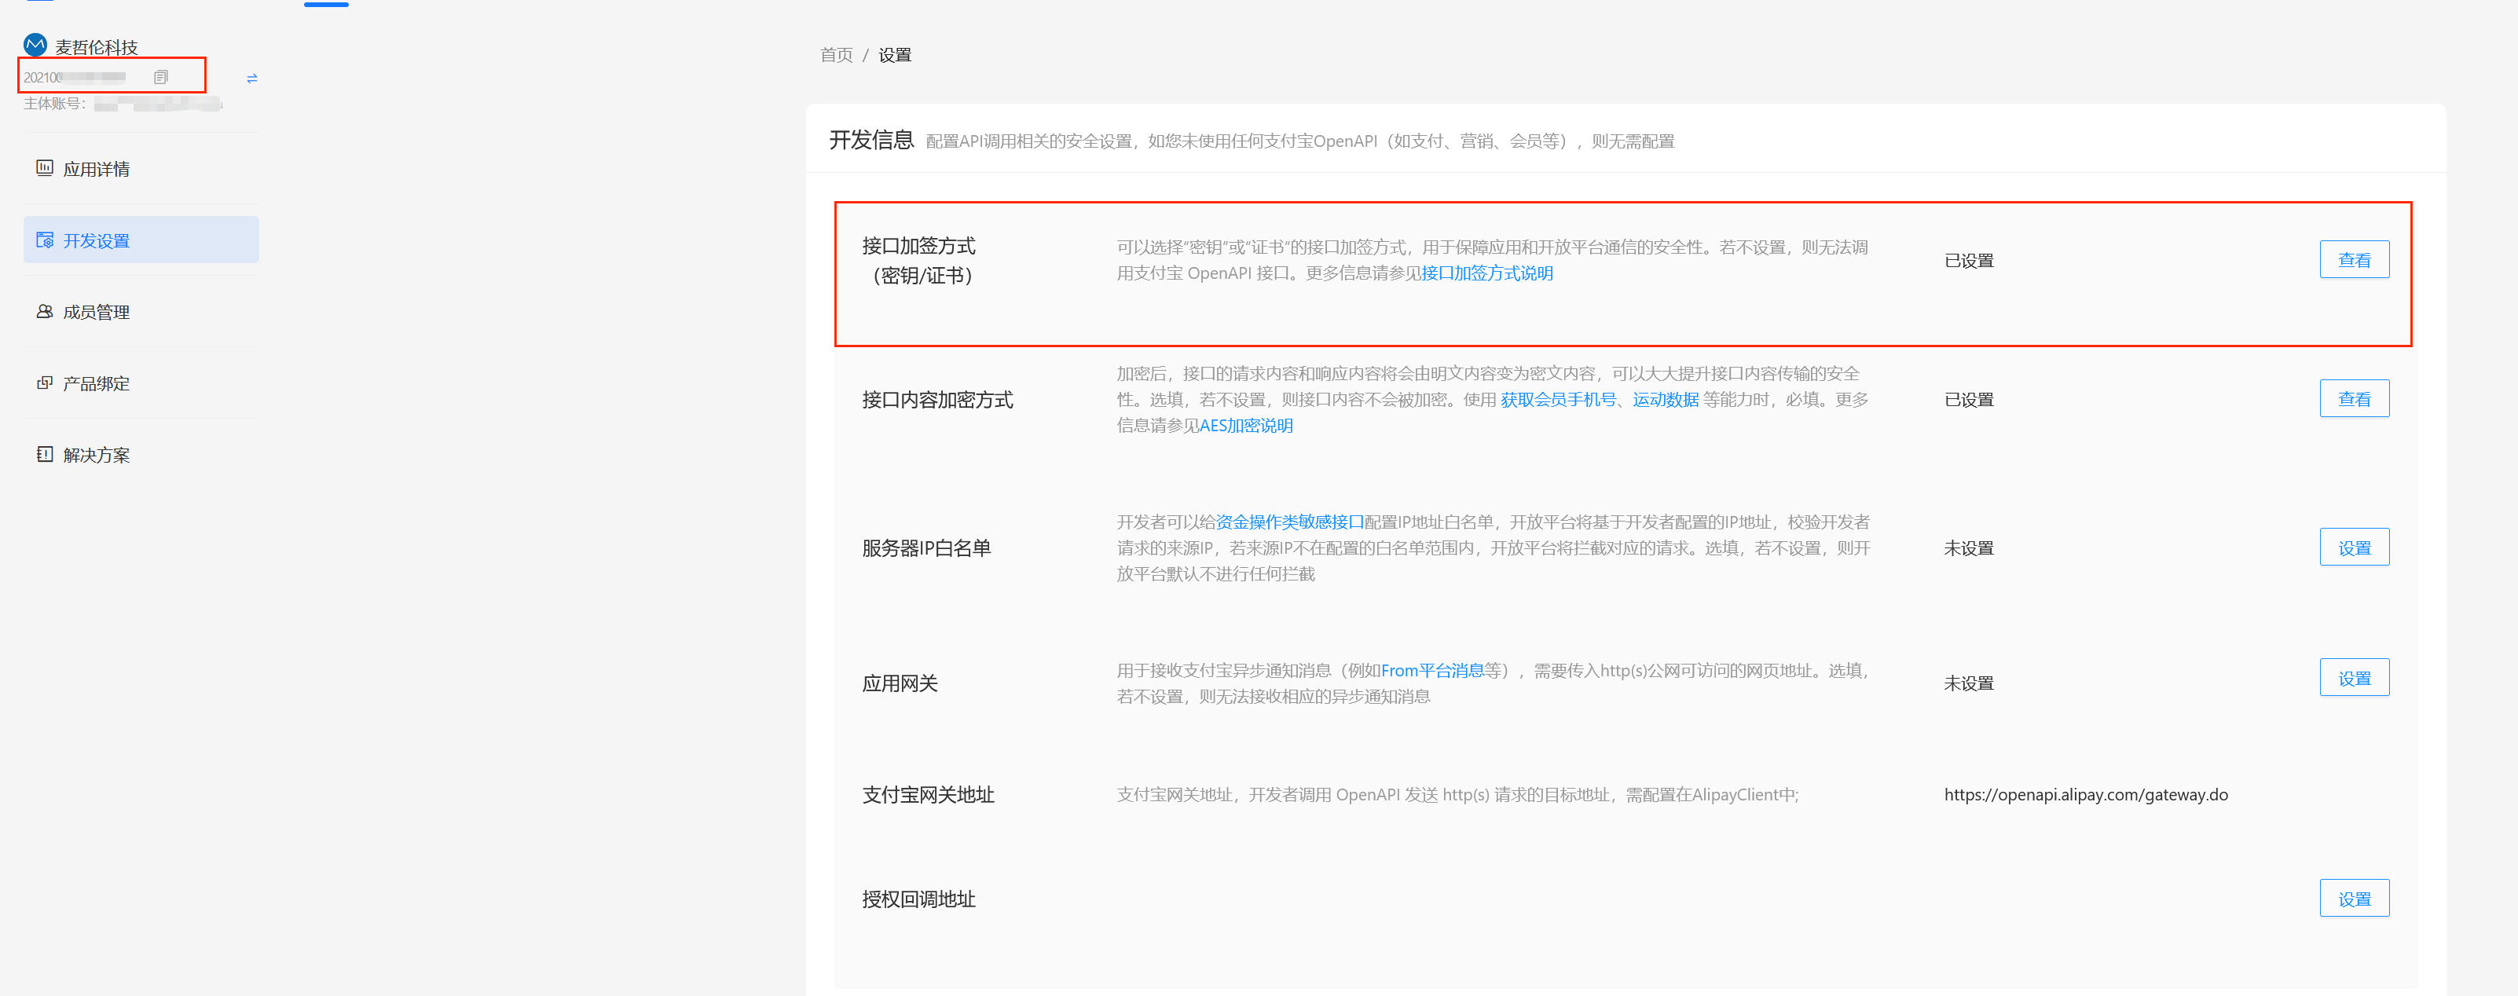Click the 解决方案 book icon
The height and width of the screenshot is (996, 2518).
click(x=44, y=453)
